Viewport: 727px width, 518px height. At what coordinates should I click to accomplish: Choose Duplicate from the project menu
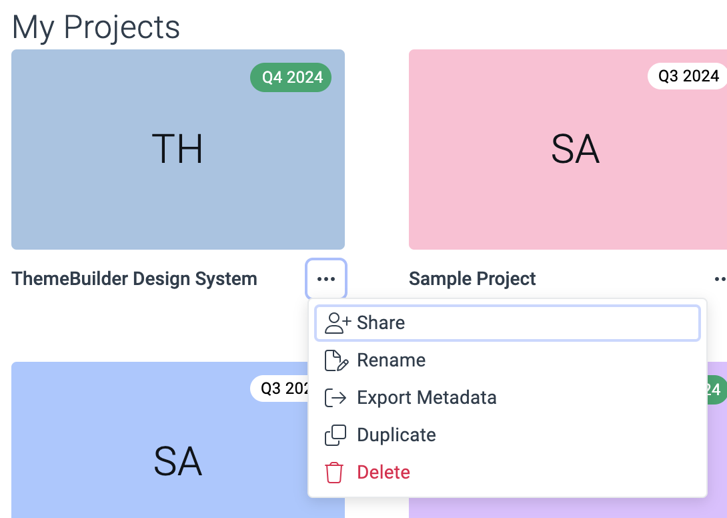pyautogui.click(x=396, y=435)
